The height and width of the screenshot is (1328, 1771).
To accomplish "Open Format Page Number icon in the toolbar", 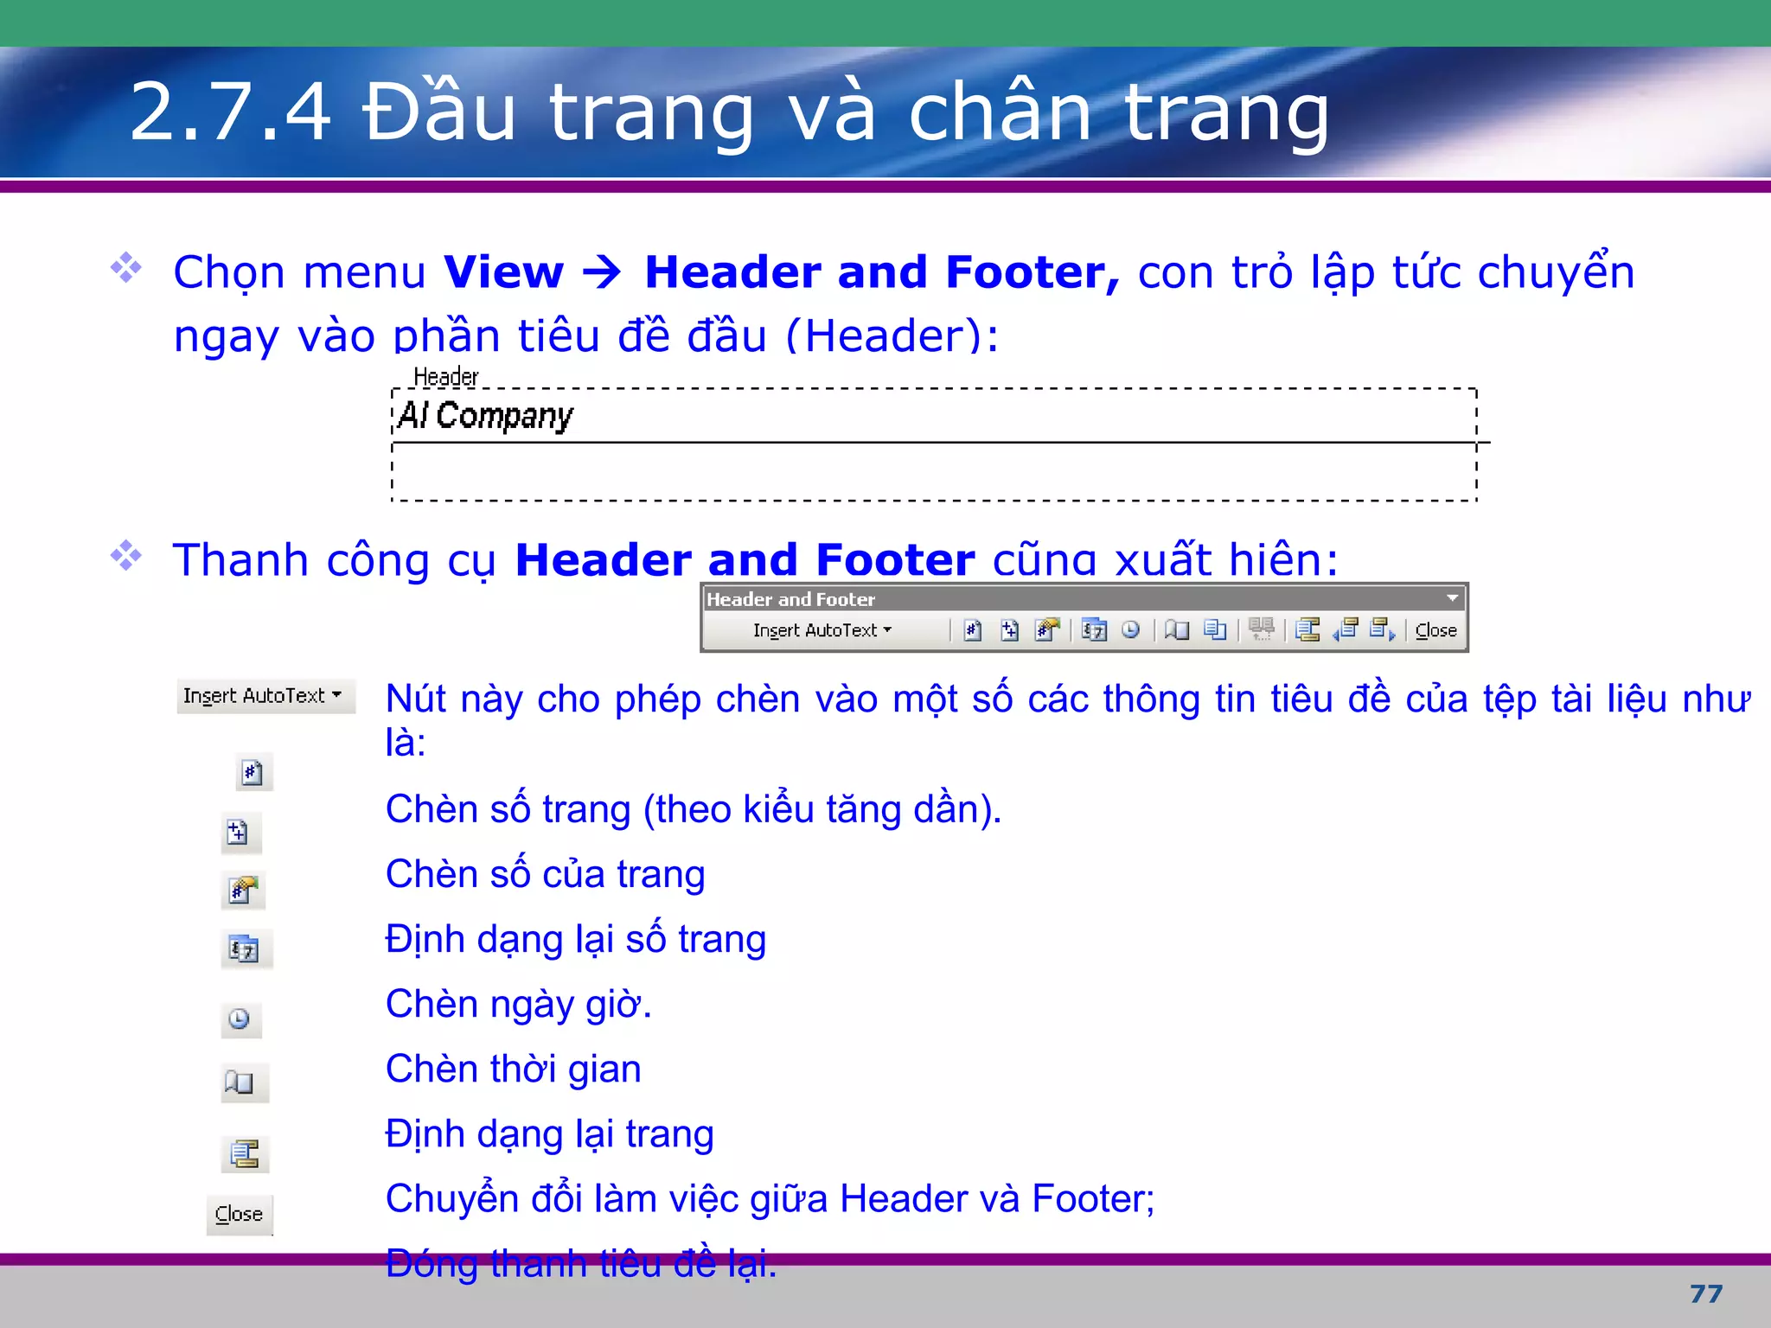I will pos(1047,630).
